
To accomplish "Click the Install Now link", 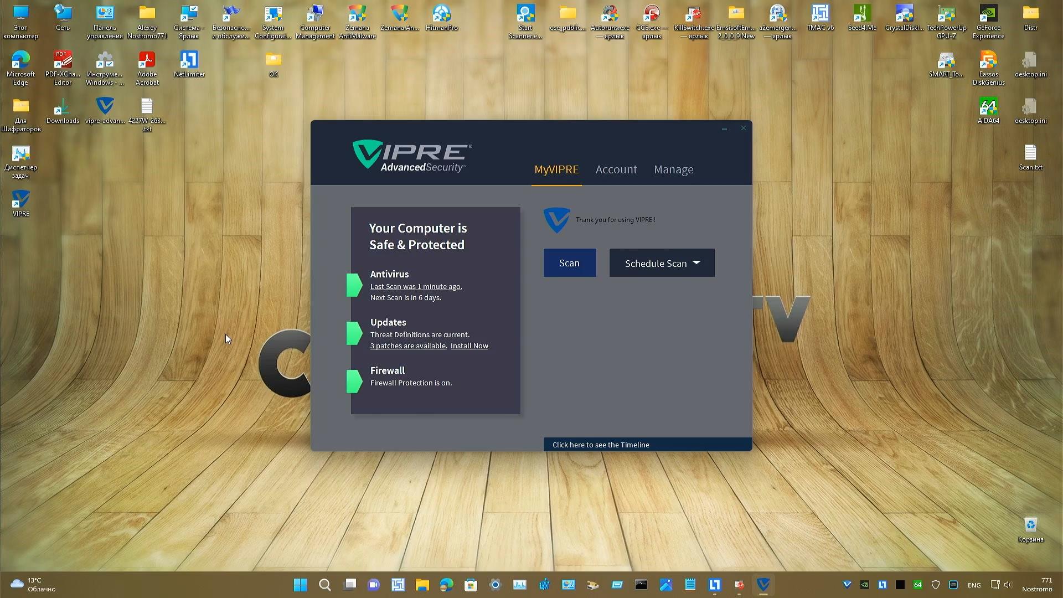I will [469, 346].
